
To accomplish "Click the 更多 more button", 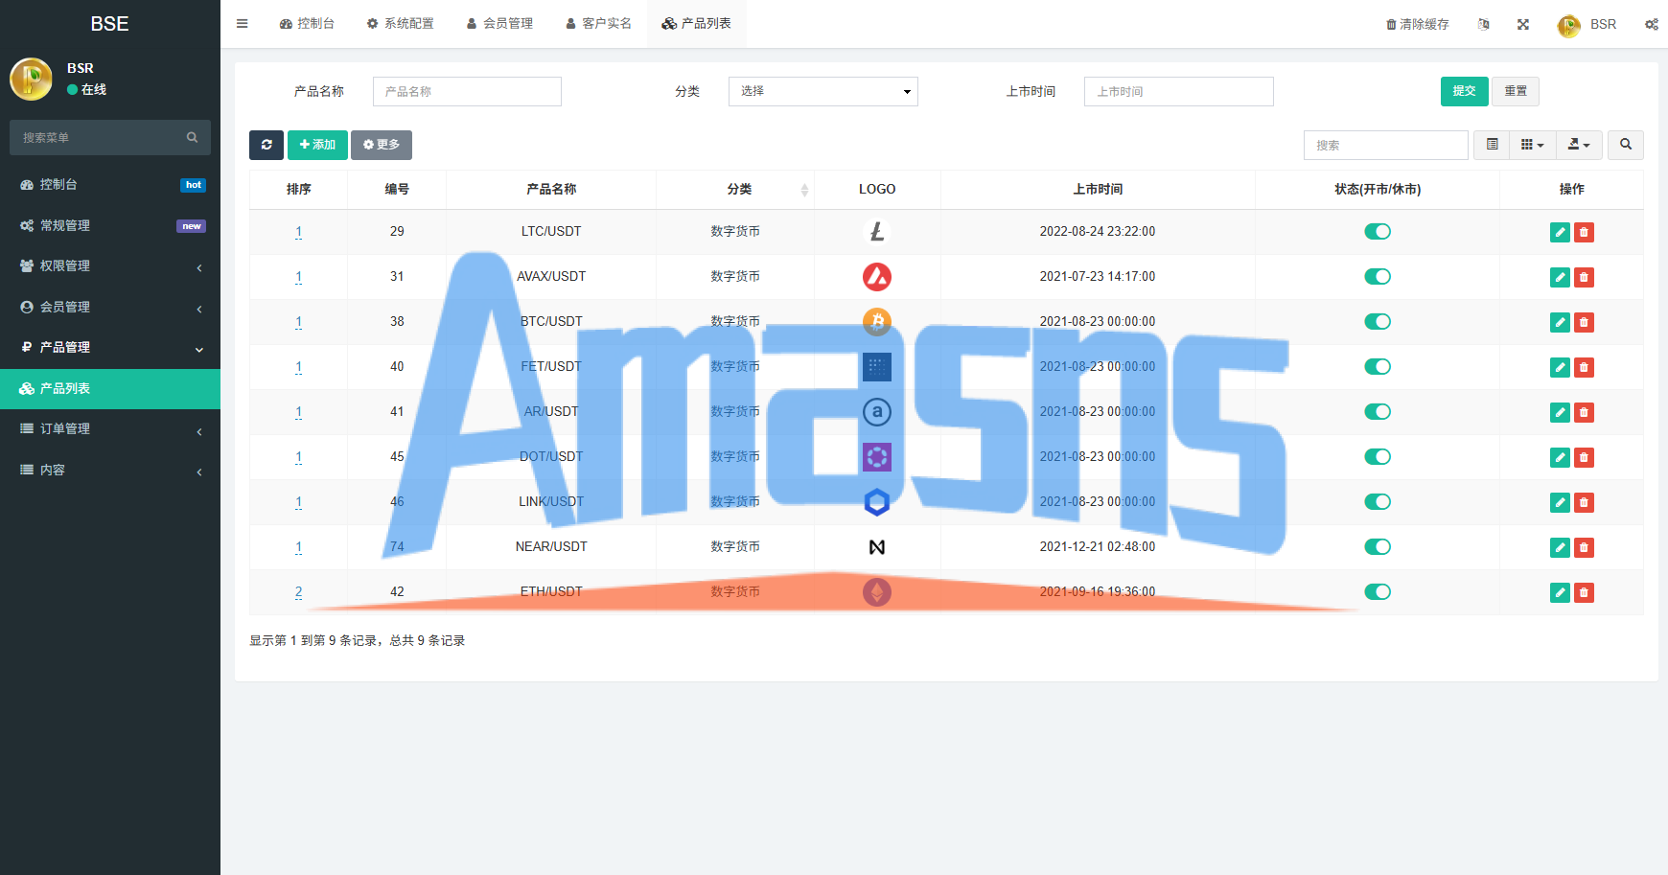I will coord(382,145).
